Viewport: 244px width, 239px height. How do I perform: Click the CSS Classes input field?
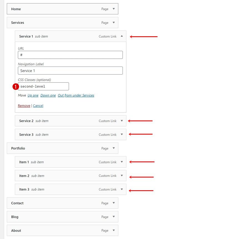(43, 86)
